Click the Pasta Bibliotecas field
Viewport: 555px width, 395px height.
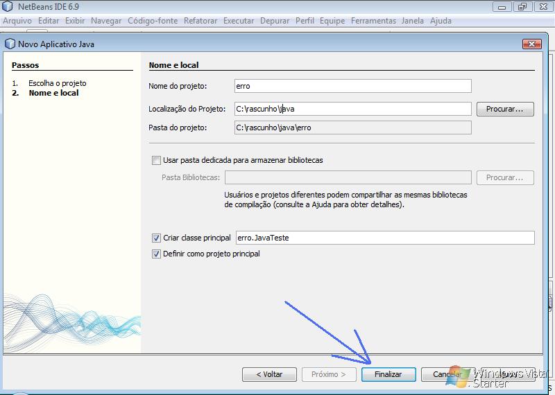tap(348, 177)
